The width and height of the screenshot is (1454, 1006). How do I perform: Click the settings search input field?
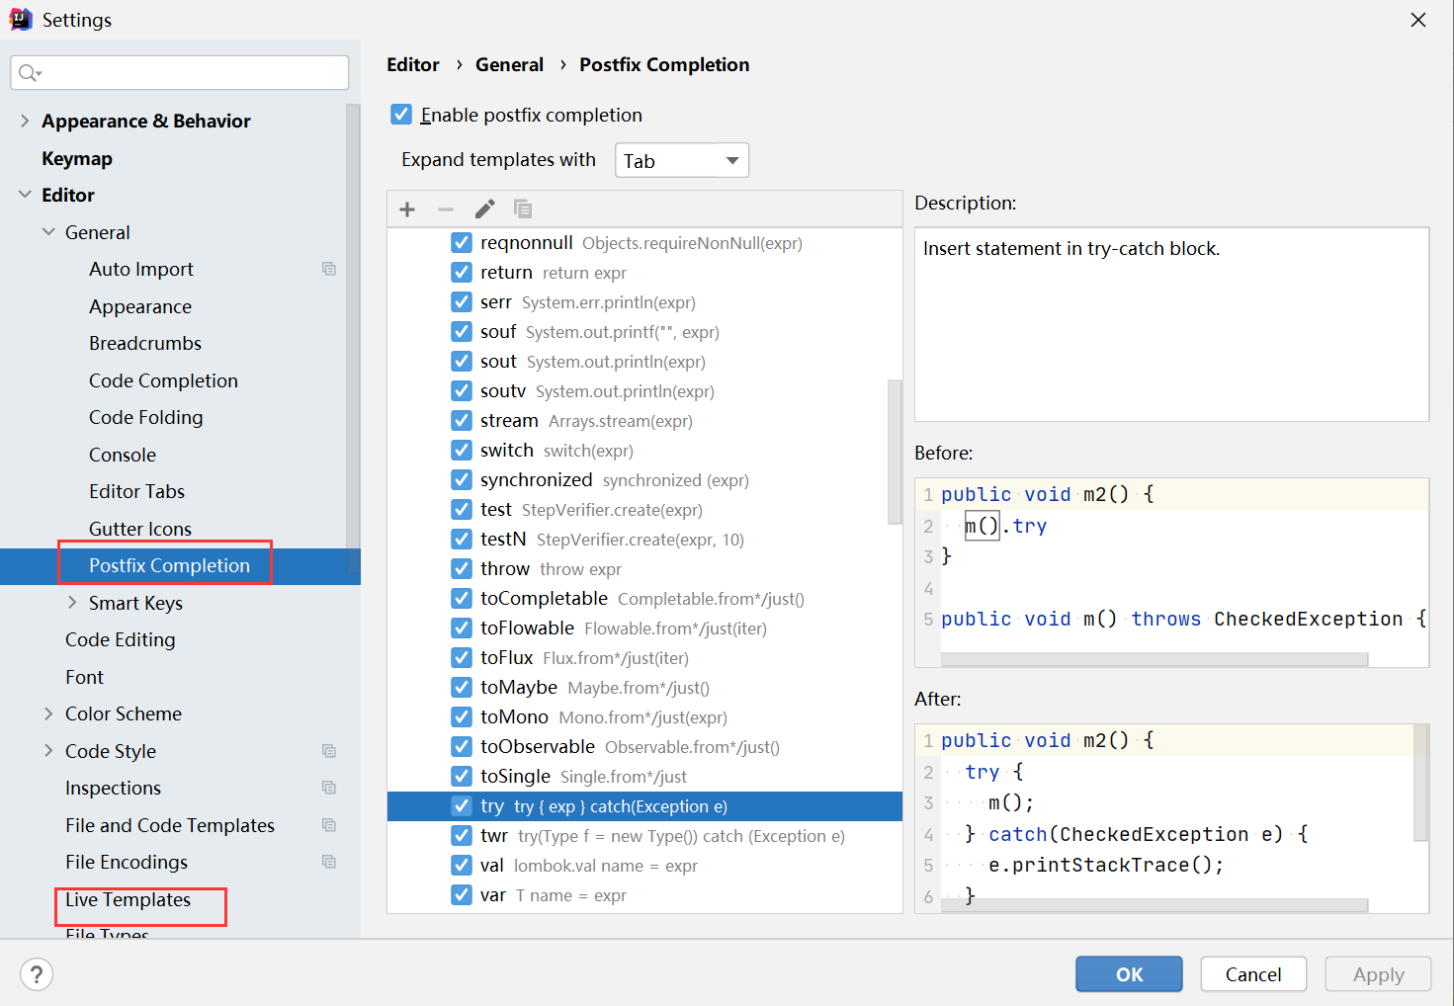point(180,73)
